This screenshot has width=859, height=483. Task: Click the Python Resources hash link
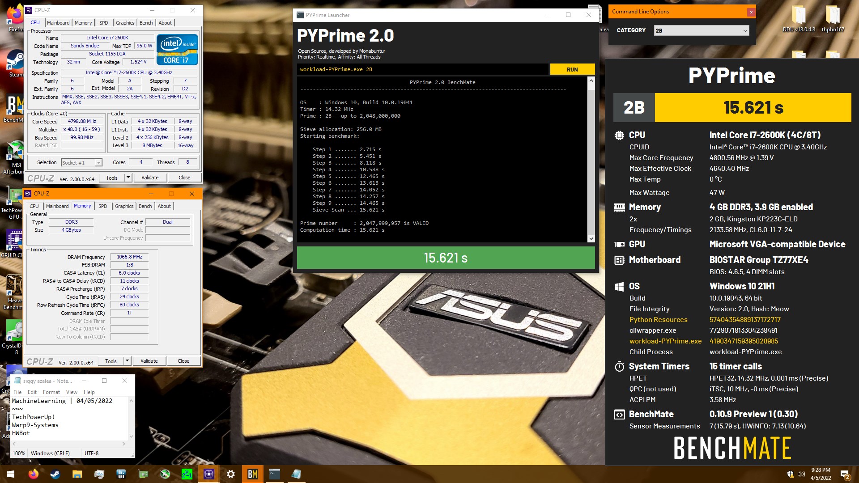pyautogui.click(x=745, y=320)
